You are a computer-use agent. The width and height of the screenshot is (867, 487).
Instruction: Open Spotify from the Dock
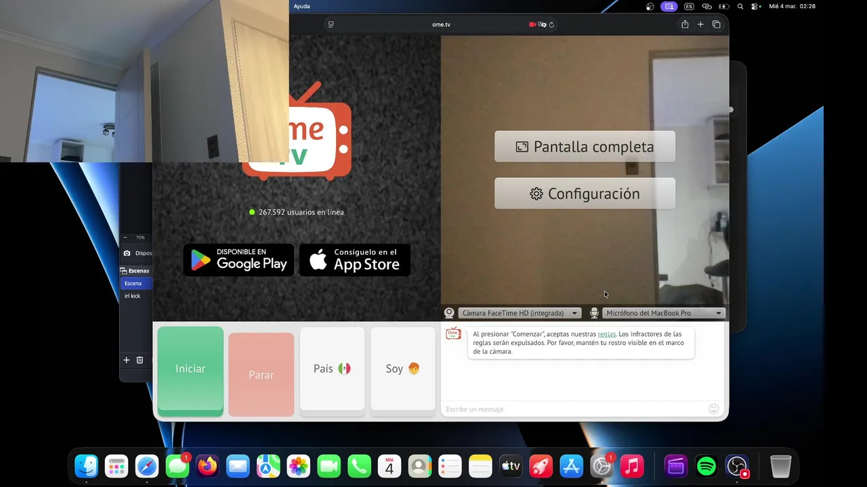(x=706, y=466)
